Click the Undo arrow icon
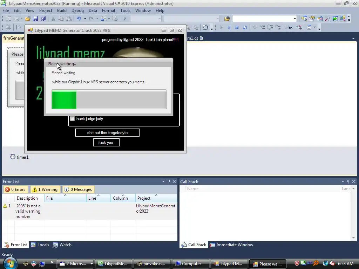Image resolution: width=359 pixels, height=269 pixels. click(x=79, y=19)
